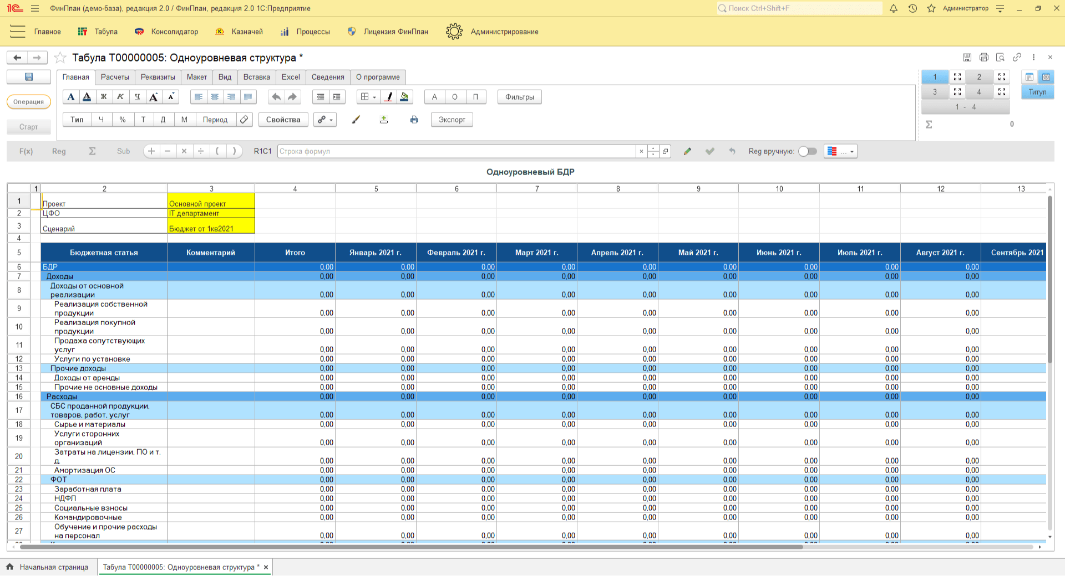Increase indent of cell content
The height and width of the screenshot is (576, 1065).
pyautogui.click(x=337, y=97)
